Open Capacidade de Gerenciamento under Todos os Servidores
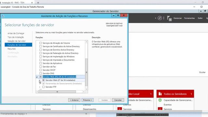 coord(178,100)
